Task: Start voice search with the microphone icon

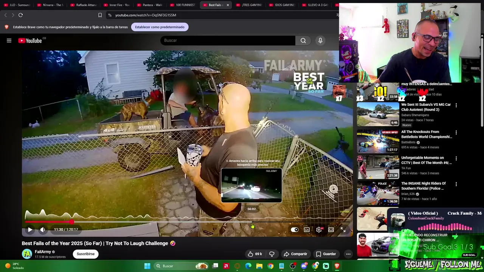Action: coord(320,40)
